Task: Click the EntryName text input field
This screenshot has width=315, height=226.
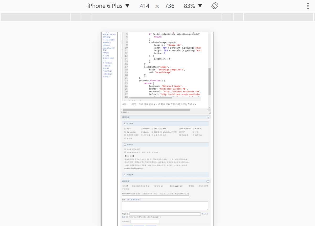Action: coord(156,197)
